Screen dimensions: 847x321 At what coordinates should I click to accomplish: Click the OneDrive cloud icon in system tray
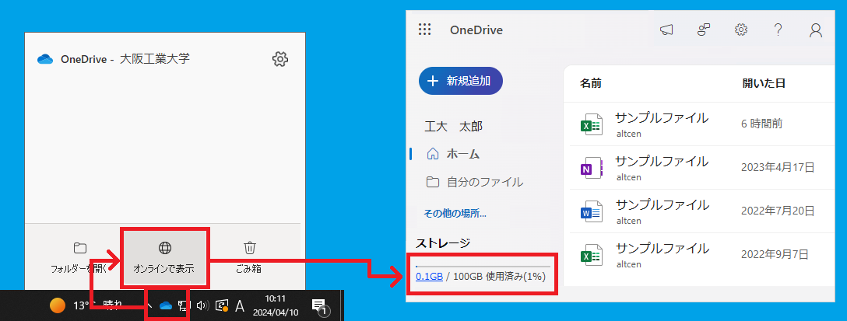(165, 306)
